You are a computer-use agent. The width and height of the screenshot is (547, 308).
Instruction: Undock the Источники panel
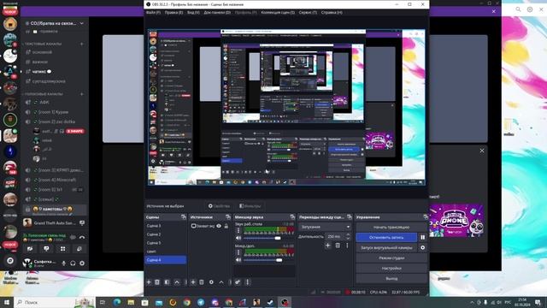point(228,216)
